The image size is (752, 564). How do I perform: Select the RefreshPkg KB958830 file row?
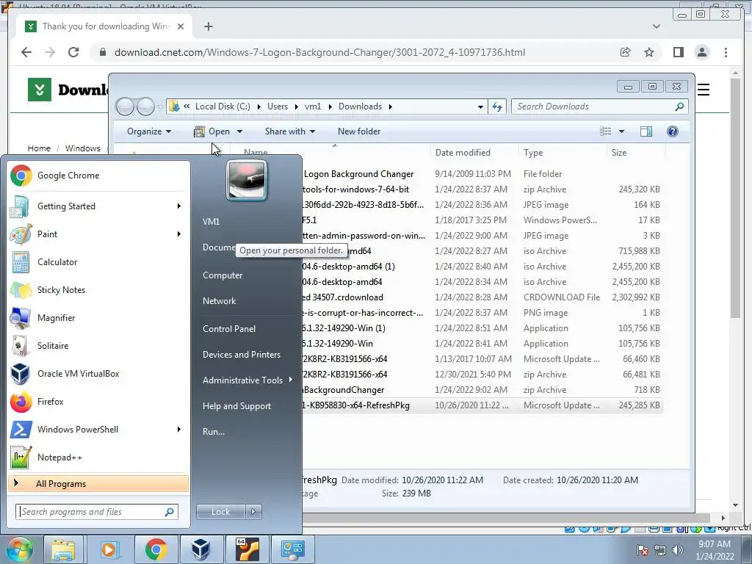point(482,405)
